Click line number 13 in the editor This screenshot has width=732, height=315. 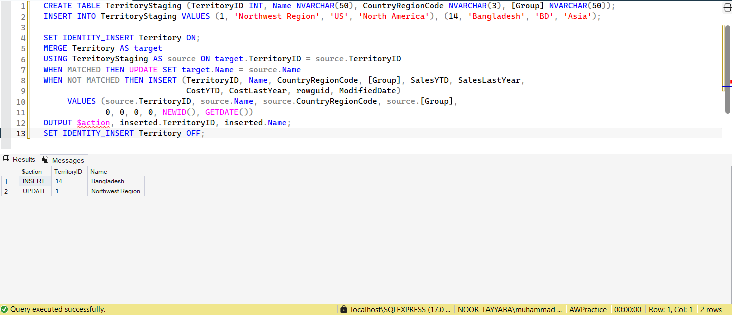point(21,133)
